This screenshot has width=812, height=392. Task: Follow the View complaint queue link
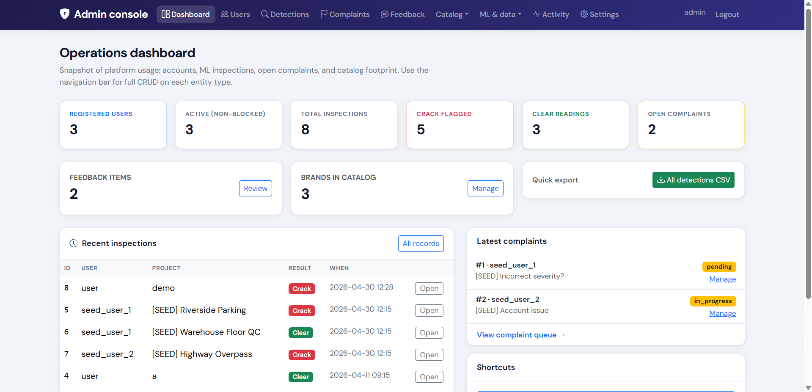(521, 335)
